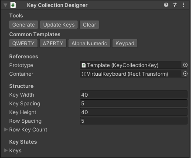Open object picker for Container field

coord(185,74)
